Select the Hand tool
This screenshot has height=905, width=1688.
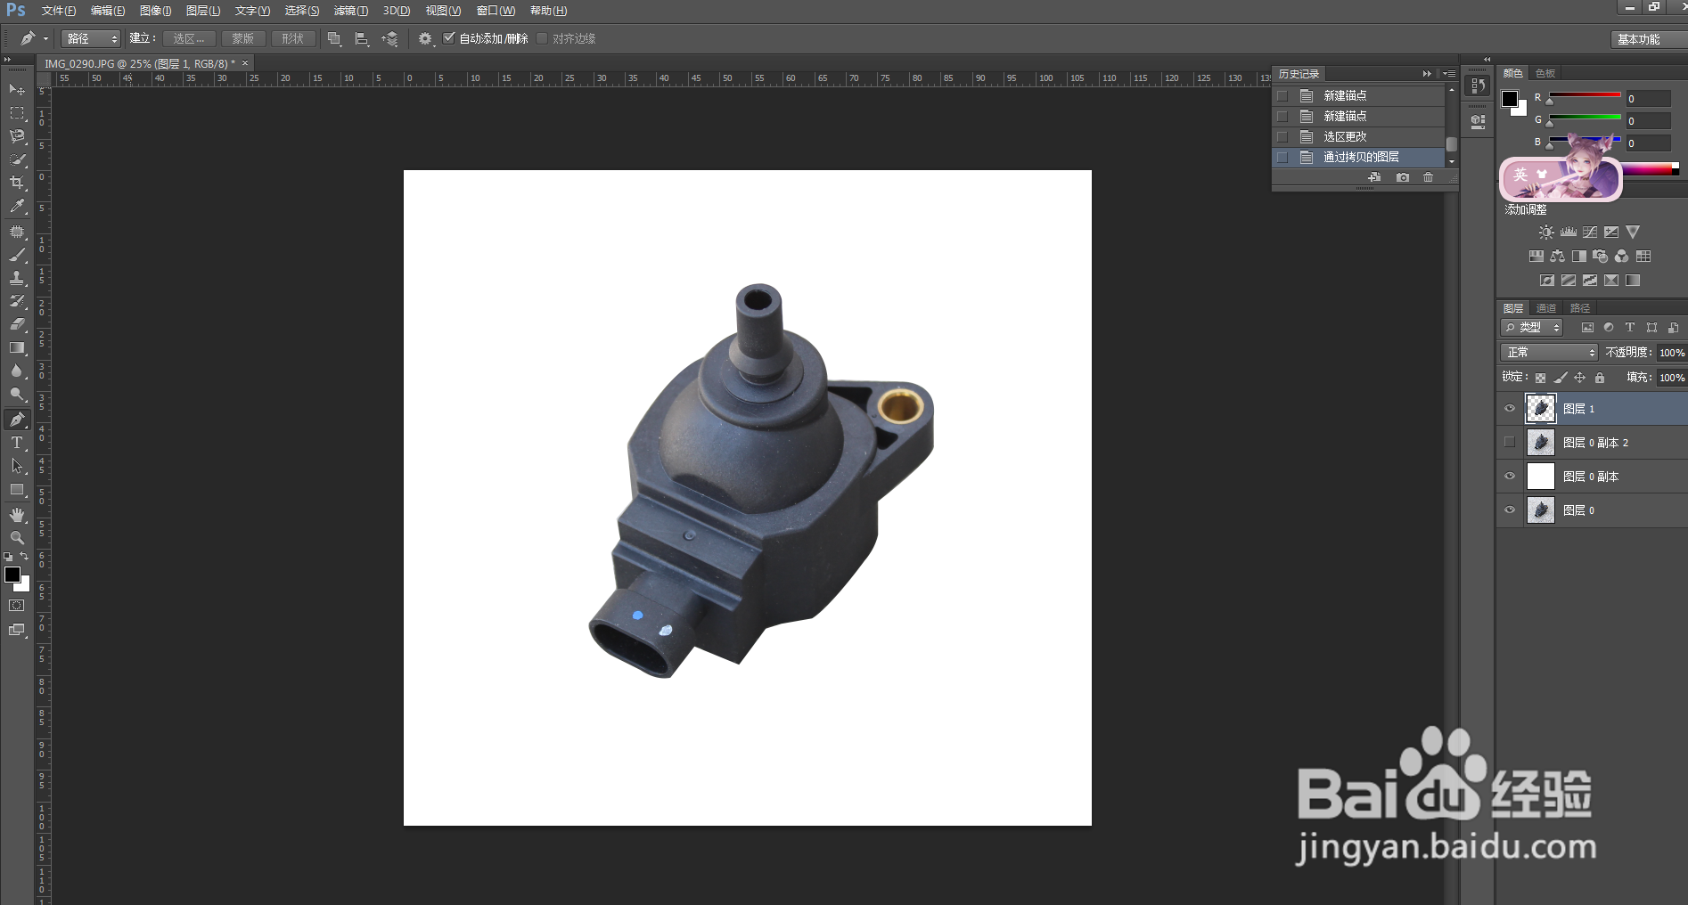pyautogui.click(x=17, y=515)
